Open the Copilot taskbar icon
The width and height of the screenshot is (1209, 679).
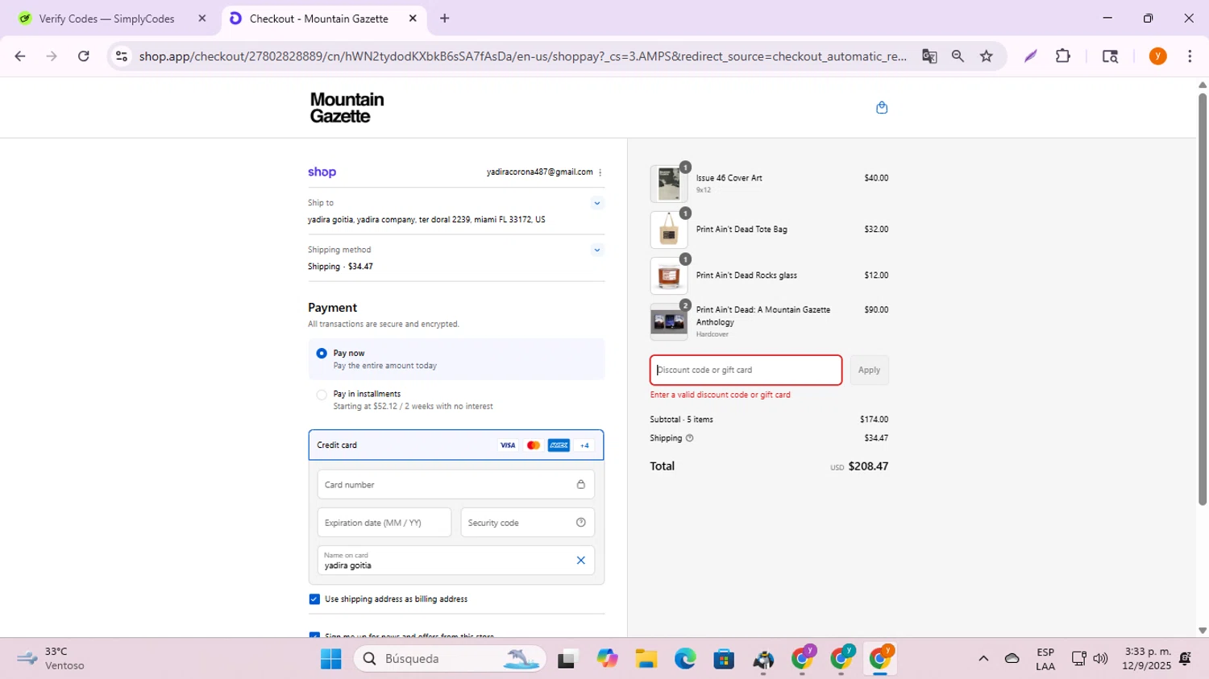point(607,659)
